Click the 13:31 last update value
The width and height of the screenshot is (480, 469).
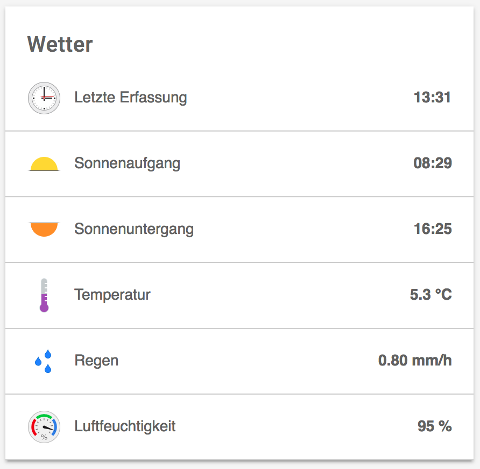tap(433, 98)
